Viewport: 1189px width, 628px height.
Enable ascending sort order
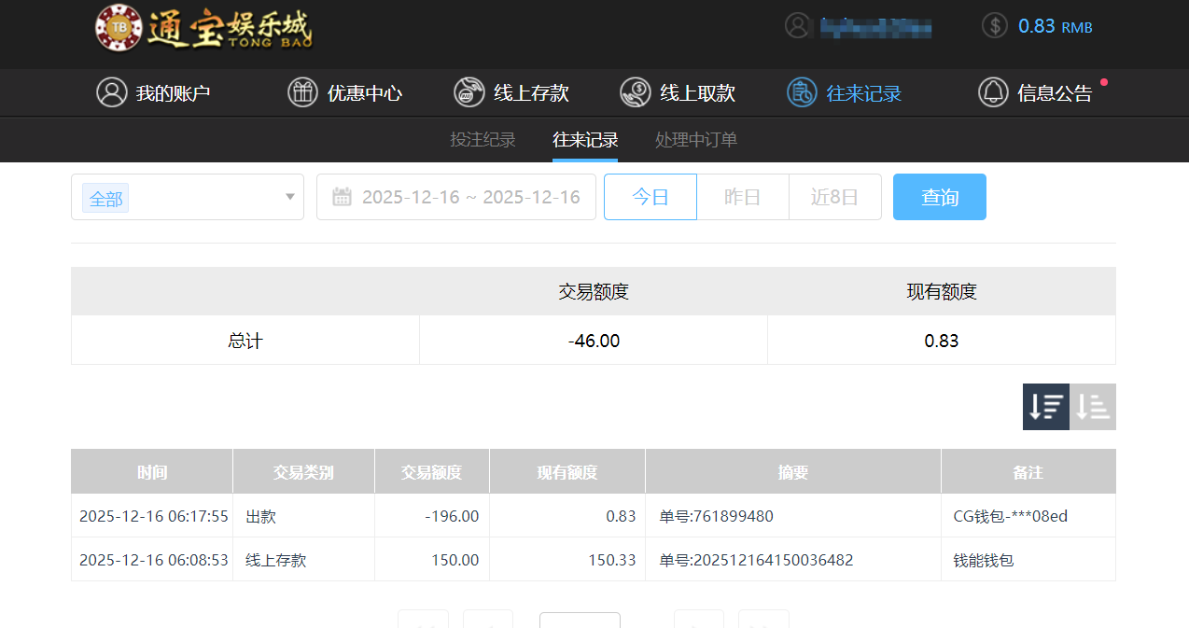pos(1092,406)
